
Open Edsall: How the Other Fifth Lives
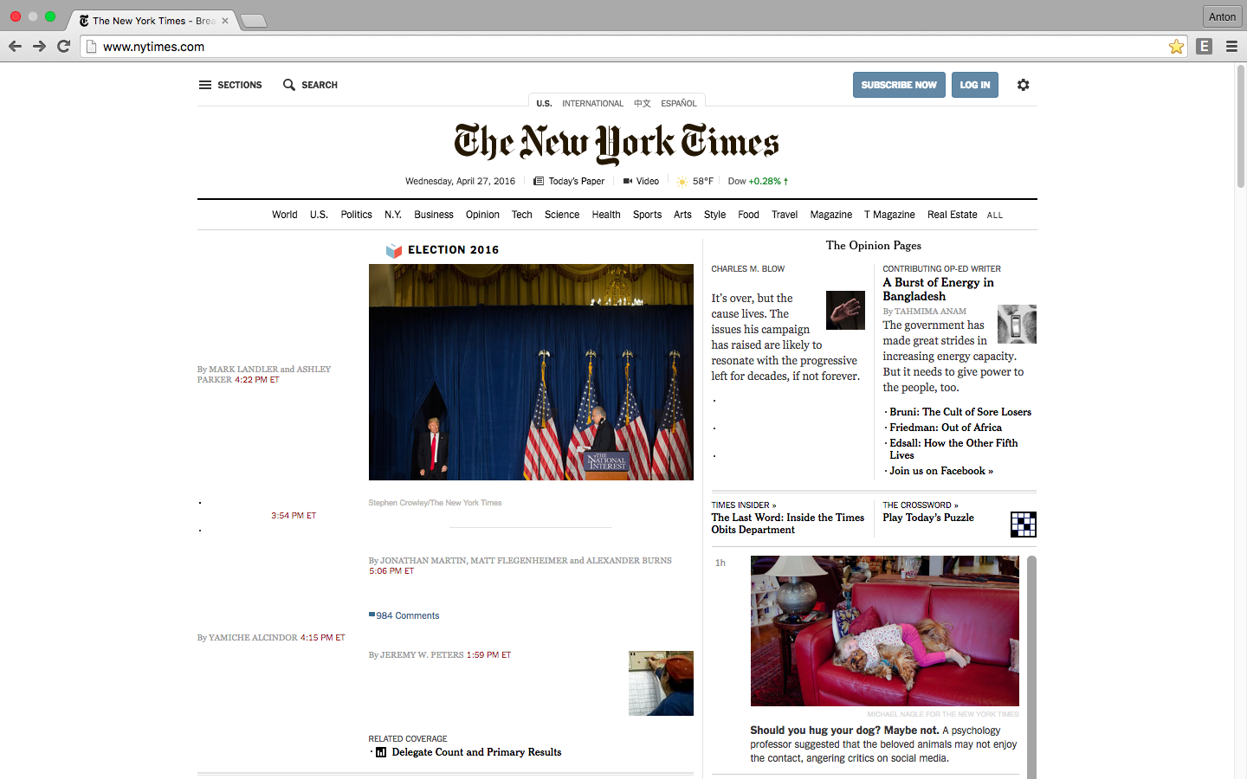tap(953, 449)
